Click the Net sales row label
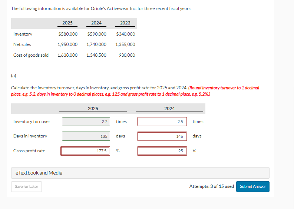Viewport: 294px width, 209px height. click(22, 44)
